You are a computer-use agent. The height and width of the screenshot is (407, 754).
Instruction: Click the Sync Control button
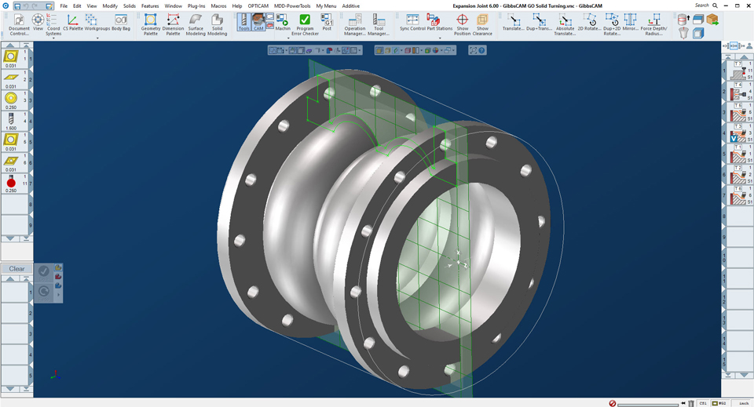click(x=412, y=24)
